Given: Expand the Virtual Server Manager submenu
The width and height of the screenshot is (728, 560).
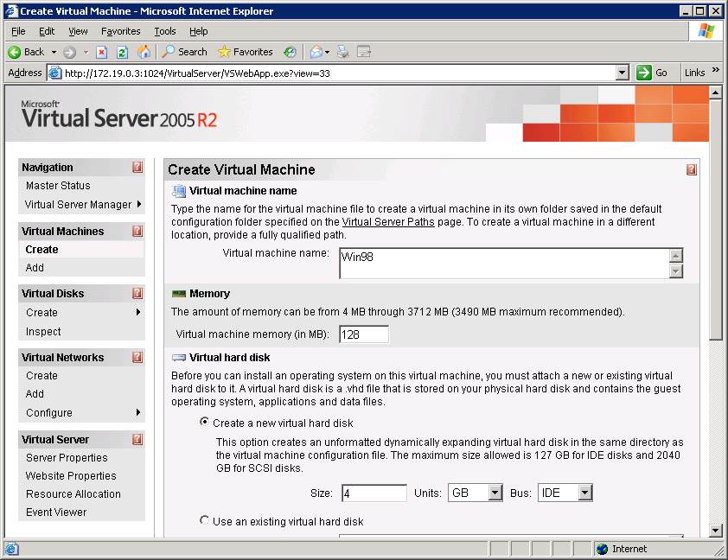Looking at the screenshot, I should [139, 204].
